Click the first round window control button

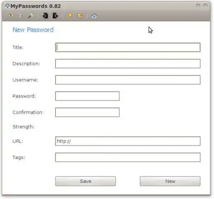198,5
